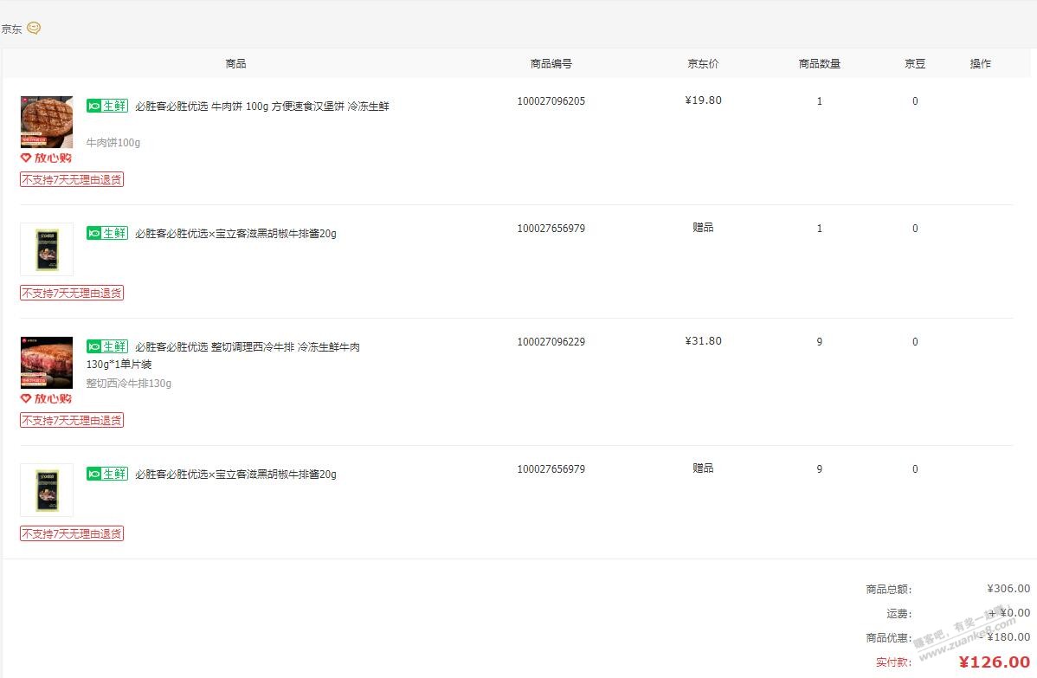Open the first 宝立客滋黑胡椒牛排酱20g title link
The image size is (1037, 678).
[x=235, y=234]
